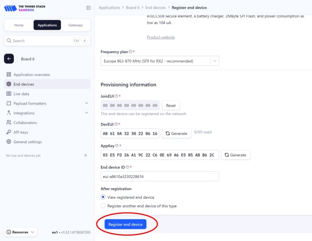The image size is (312, 241).
Task: Add a top end device with plus icon
Action: click(86, 155)
